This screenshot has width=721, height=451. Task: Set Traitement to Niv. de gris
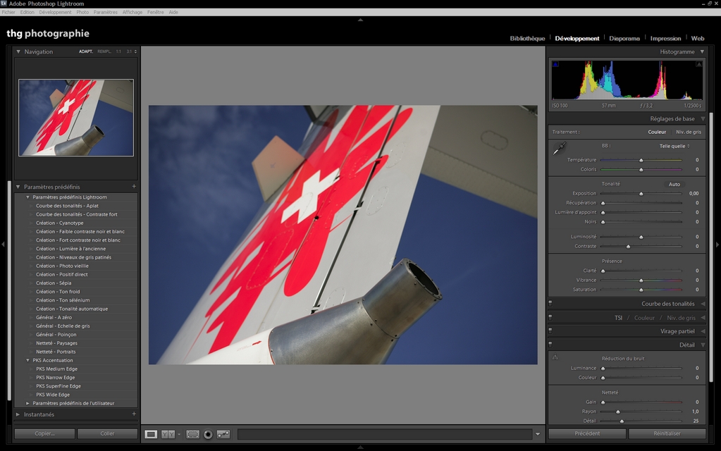point(689,132)
